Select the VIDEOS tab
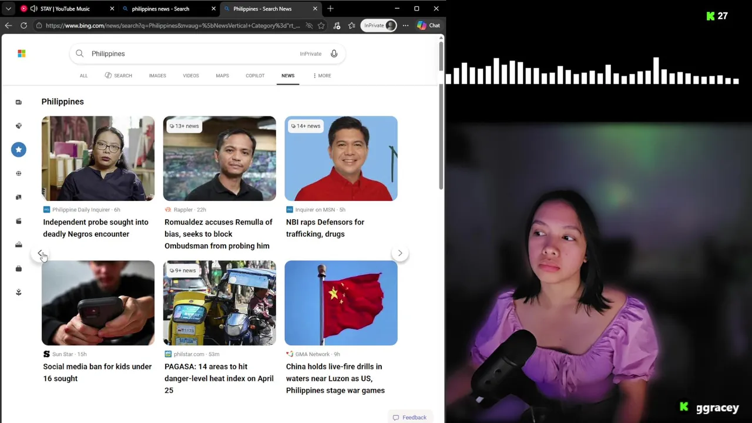 pos(191,76)
